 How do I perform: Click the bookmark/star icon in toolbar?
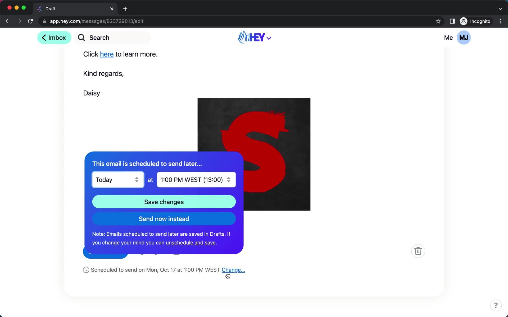(438, 21)
